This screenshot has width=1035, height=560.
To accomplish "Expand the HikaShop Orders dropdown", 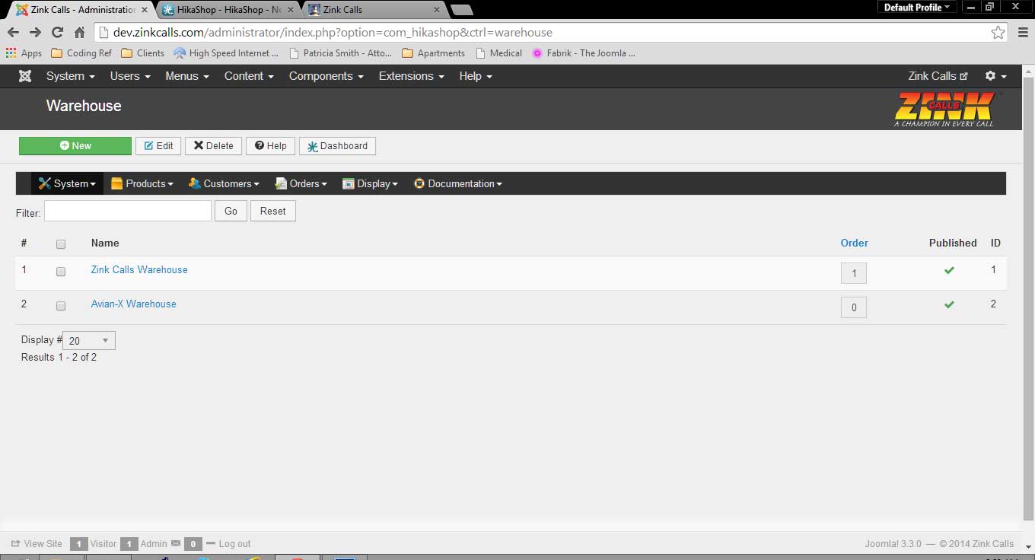I will click(x=301, y=183).
